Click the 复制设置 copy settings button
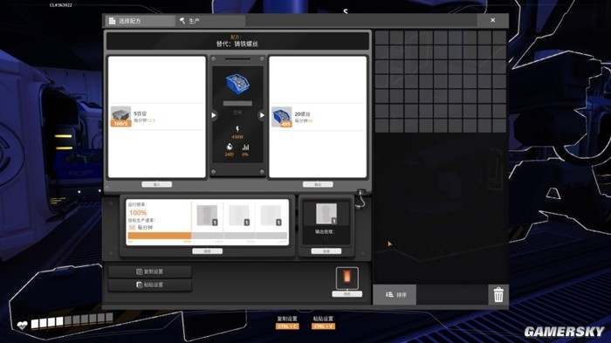611x343 pixels. point(150,271)
